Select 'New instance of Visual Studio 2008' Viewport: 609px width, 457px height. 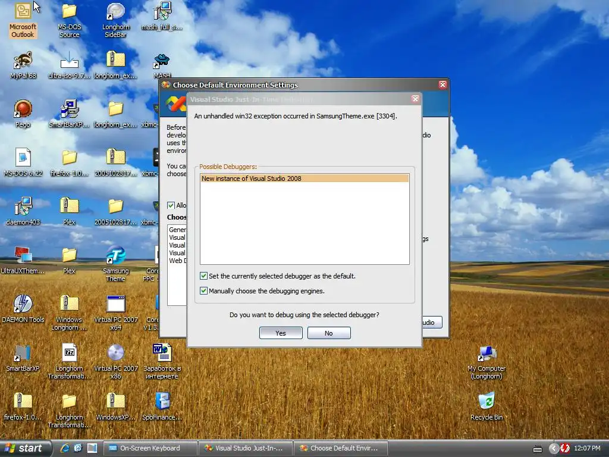point(304,179)
